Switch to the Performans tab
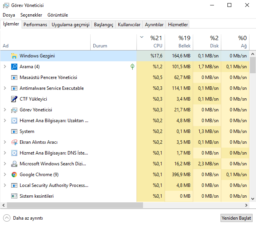This screenshot has height=227, width=256. [x=35, y=25]
